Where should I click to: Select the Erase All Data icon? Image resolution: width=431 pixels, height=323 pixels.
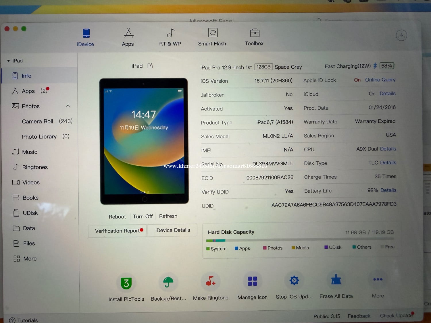pos(336,280)
